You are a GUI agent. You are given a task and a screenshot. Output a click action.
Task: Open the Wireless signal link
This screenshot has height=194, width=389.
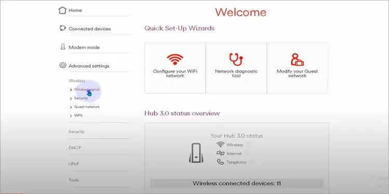[x=87, y=89]
